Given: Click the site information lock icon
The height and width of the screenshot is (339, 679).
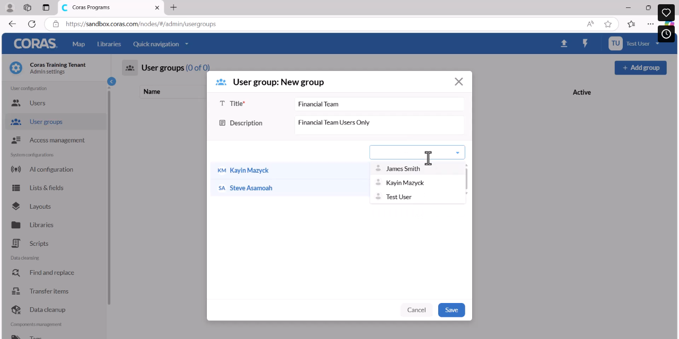Looking at the screenshot, I should coord(55,24).
